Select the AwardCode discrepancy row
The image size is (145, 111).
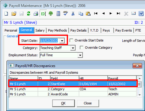[73, 94]
